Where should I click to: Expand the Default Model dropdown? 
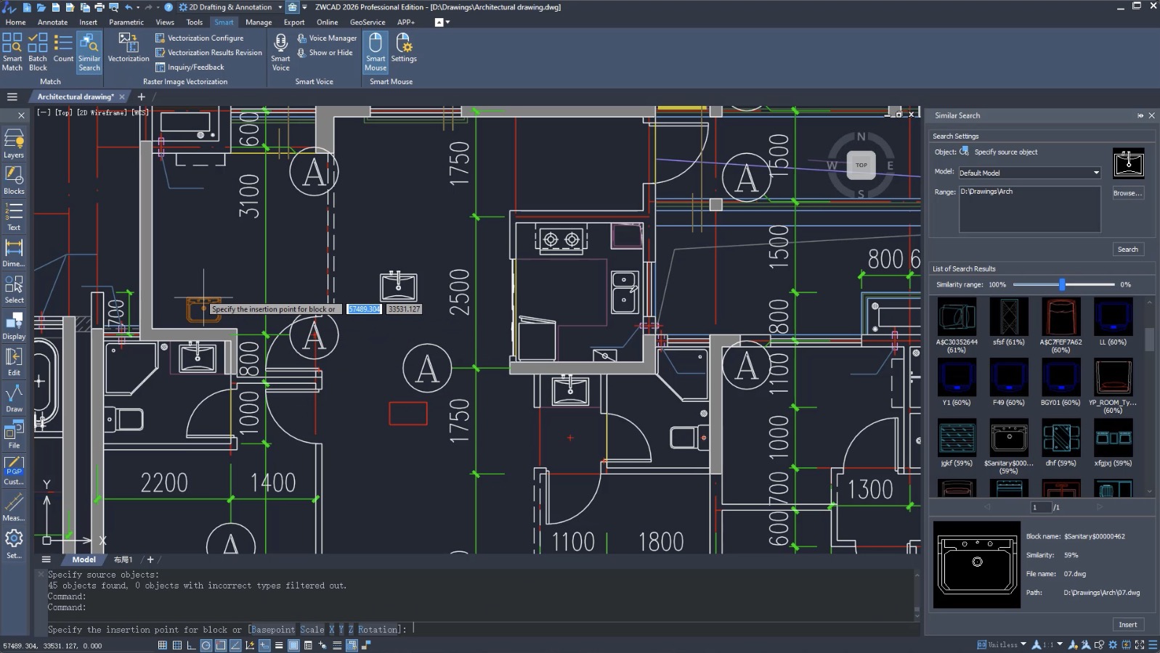point(1095,173)
